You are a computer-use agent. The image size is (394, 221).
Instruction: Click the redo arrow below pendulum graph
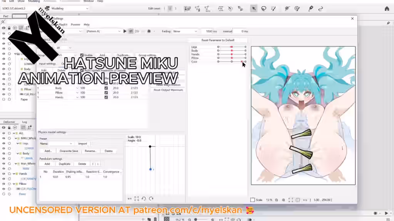[151, 199]
